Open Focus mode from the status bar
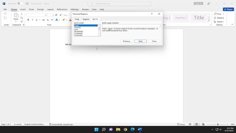Image resolution: width=236 pixels, height=133 pixels. tap(181, 125)
